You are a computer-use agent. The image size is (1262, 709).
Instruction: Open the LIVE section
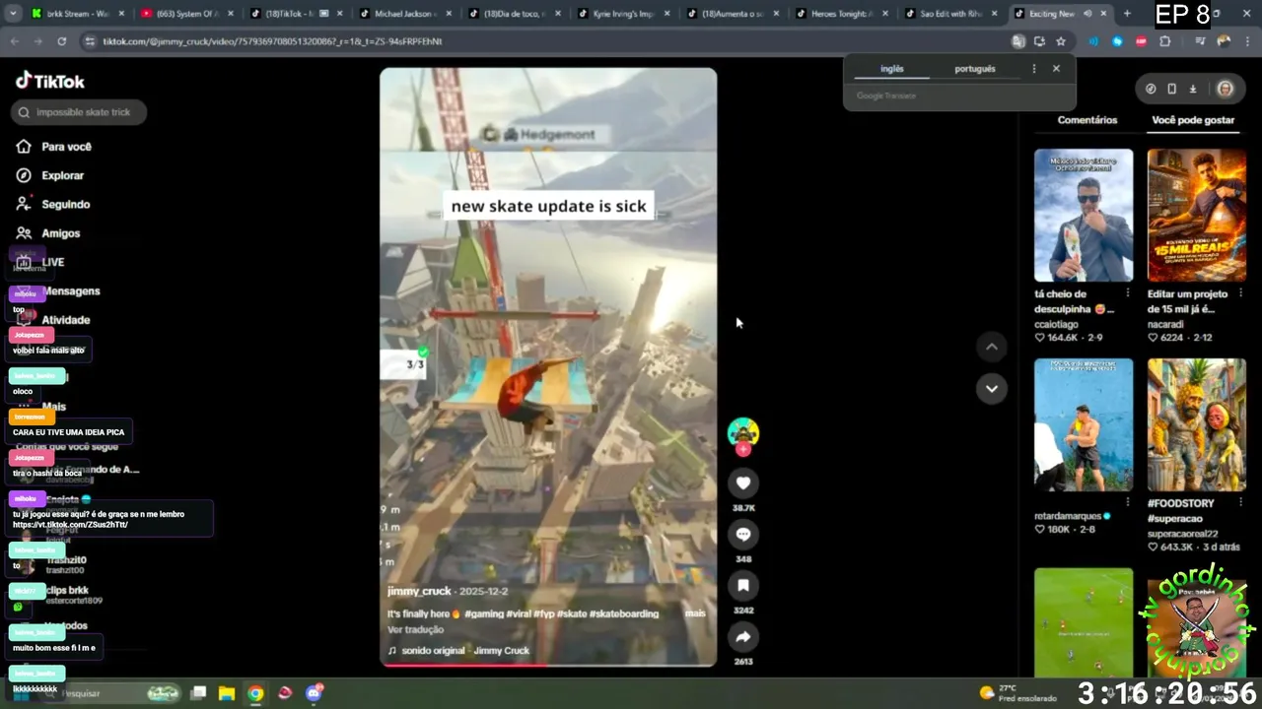pyautogui.click(x=41, y=262)
